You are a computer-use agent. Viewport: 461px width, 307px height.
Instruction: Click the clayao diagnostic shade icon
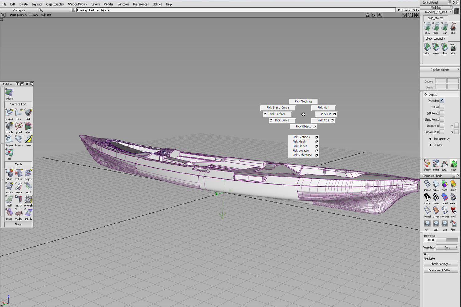436,211
